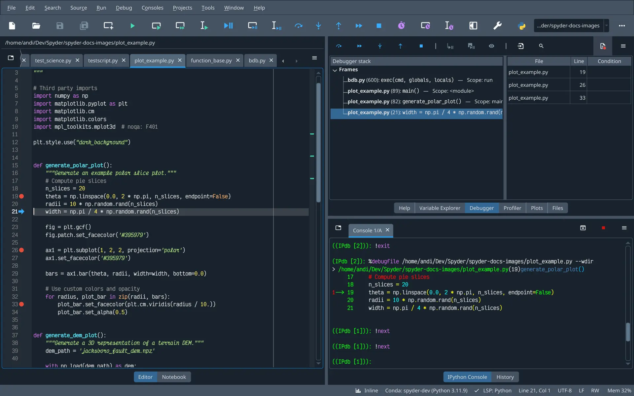Save the current file
This screenshot has height=396, width=634.
60,25
